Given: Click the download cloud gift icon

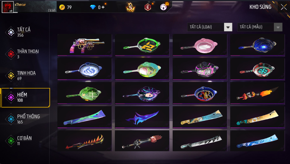Looking at the screenshot, I should tap(164, 7).
